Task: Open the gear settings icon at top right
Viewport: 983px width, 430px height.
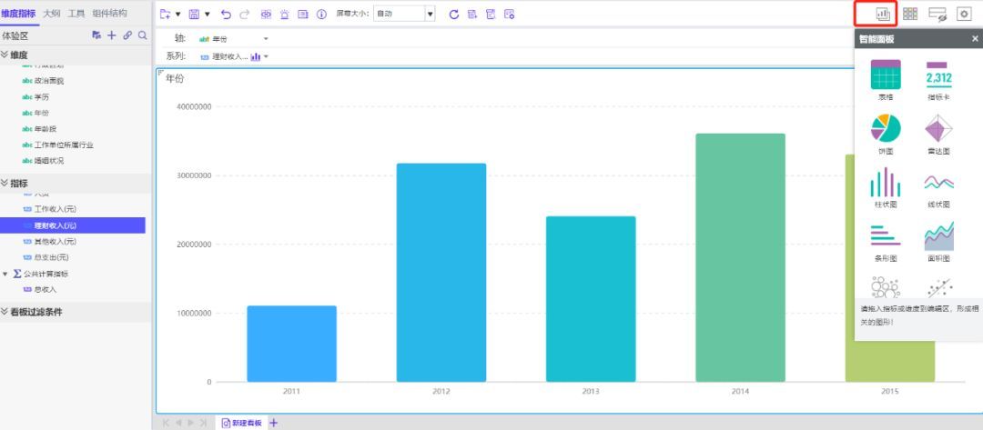Action: click(x=964, y=14)
